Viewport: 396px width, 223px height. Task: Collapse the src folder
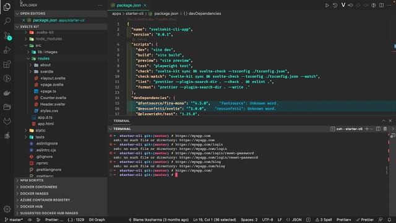61,45
